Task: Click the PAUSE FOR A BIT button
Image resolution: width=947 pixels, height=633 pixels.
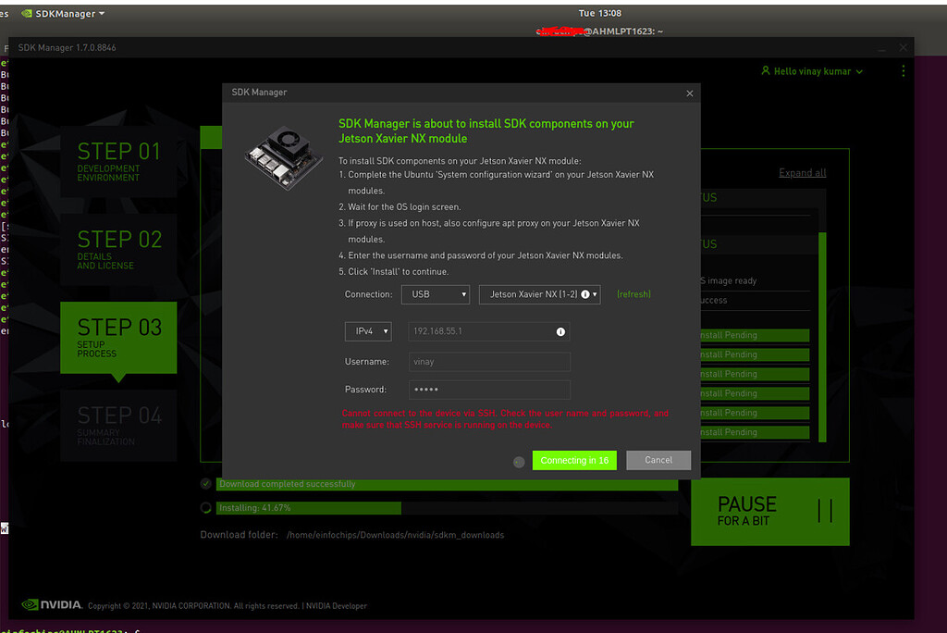Action: (x=770, y=512)
